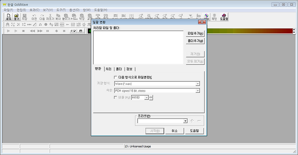Viewport: 298px width, 155px height.
Task: Switch to the 처리 tab
Action: pyautogui.click(x=108, y=69)
